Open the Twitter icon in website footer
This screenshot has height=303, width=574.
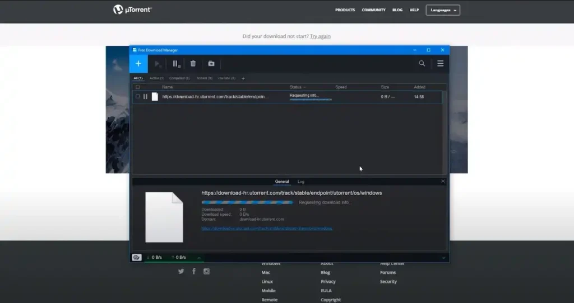(x=181, y=271)
